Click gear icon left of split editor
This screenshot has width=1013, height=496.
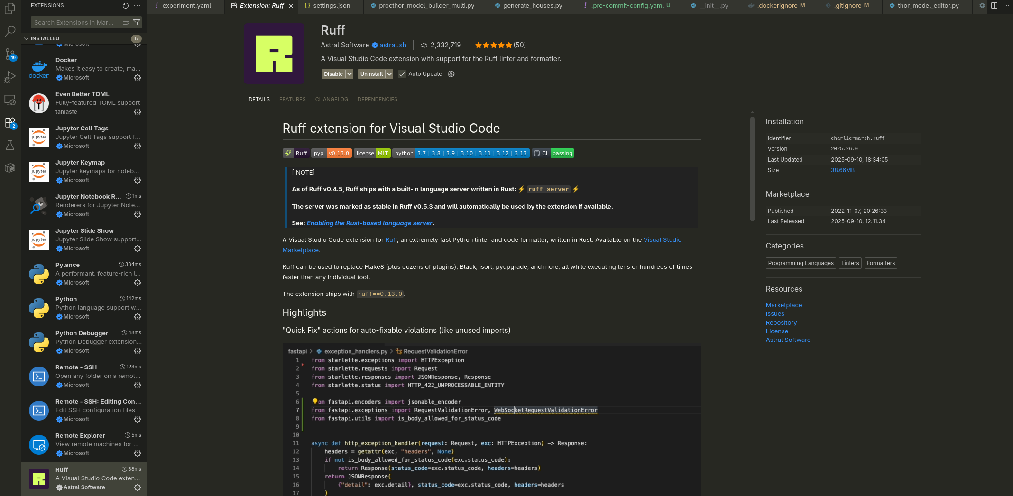pyautogui.click(x=982, y=6)
